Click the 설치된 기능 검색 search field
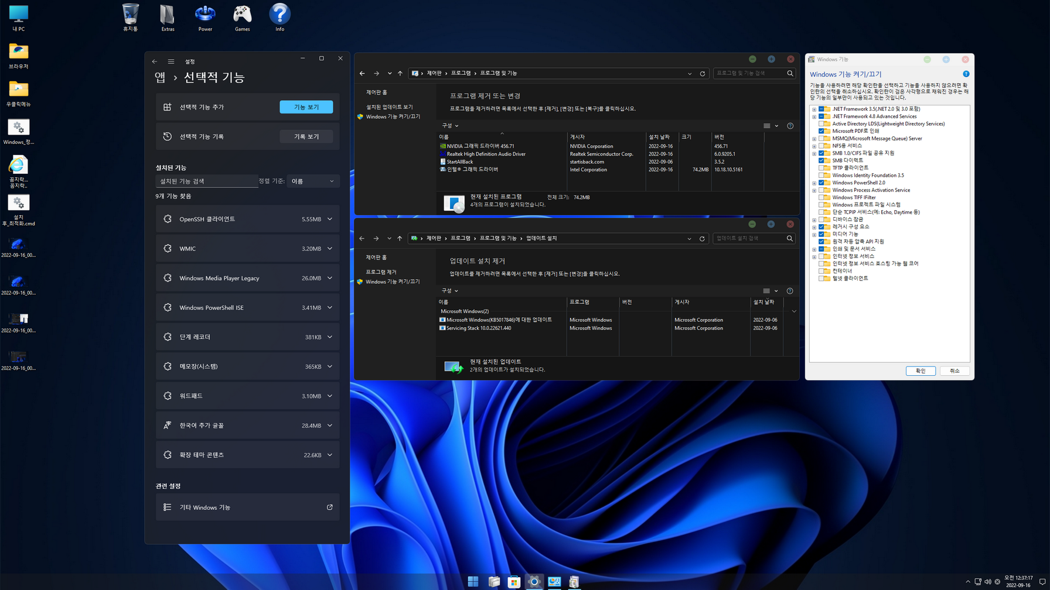Image resolution: width=1050 pixels, height=590 pixels. [207, 181]
